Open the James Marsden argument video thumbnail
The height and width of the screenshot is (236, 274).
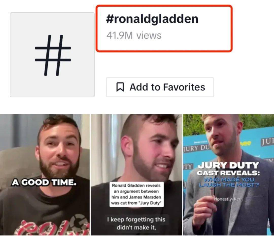point(136,175)
